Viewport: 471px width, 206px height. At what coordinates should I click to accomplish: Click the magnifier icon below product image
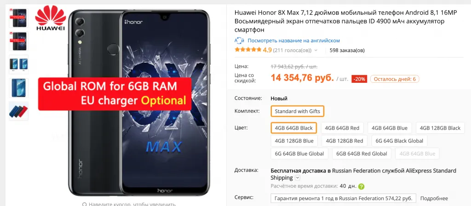tap(85, 204)
